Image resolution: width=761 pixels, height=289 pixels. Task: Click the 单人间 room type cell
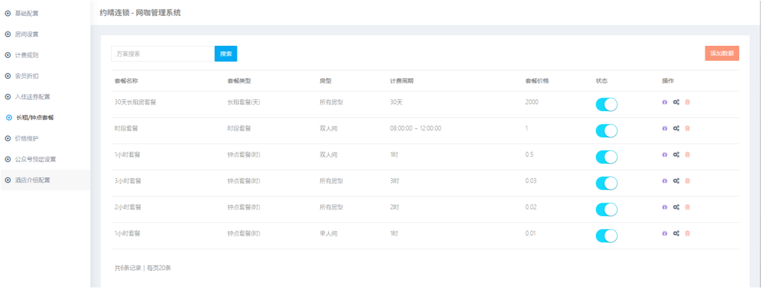328,233
